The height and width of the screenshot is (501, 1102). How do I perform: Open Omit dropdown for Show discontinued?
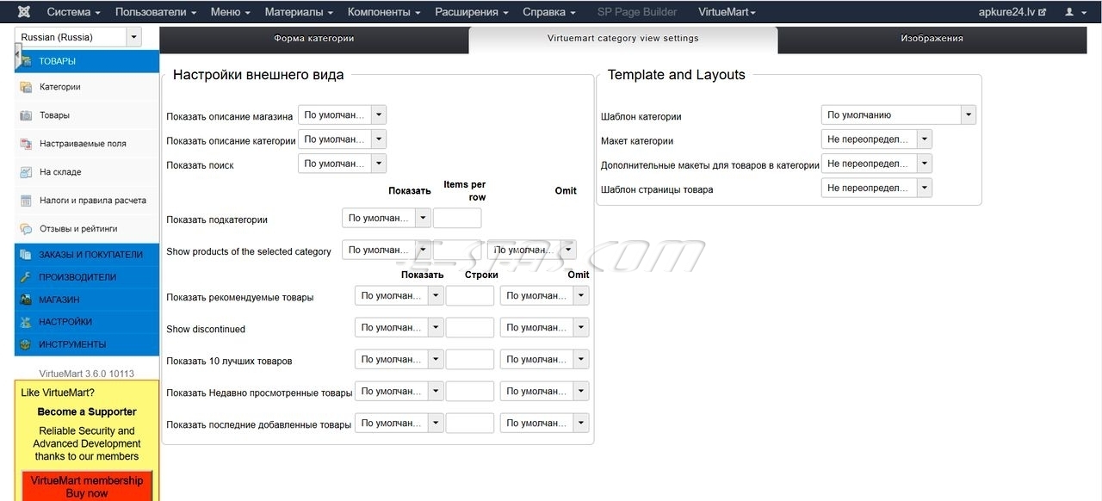point(544,327)
